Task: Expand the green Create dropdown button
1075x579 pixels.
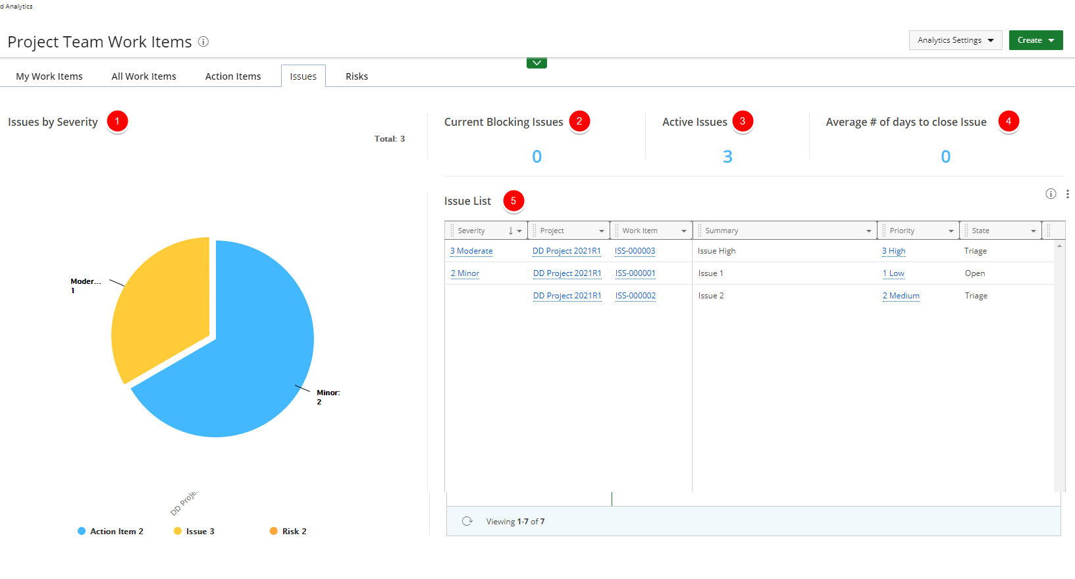Action: pyautogui.click(x=1036, y=40)
